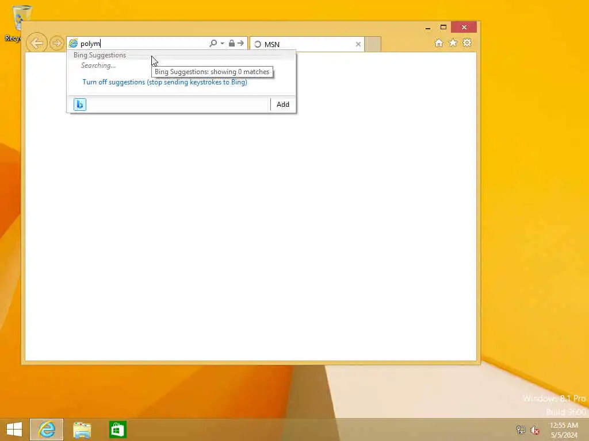589x441 pixels.
Task: Open the Home page icon
Action: [439, 43]
